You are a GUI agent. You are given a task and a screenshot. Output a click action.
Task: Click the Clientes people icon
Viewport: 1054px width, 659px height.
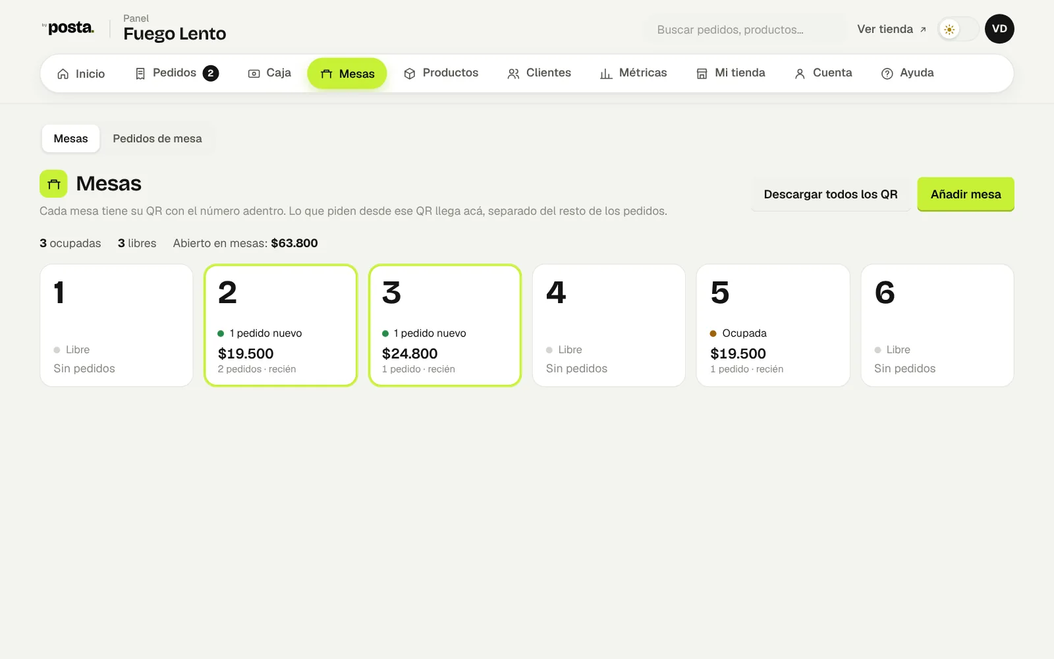(x=513, y=74)
